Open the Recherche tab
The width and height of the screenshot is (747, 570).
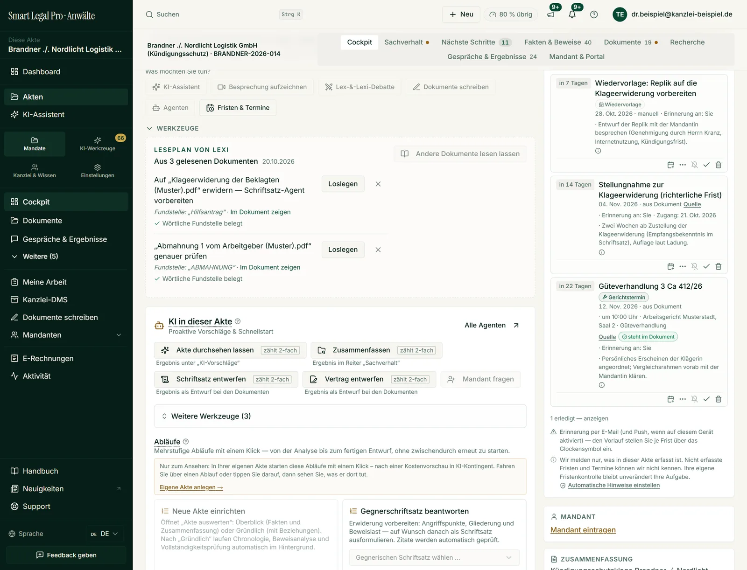pyautogui.click(x=687, y=42)
